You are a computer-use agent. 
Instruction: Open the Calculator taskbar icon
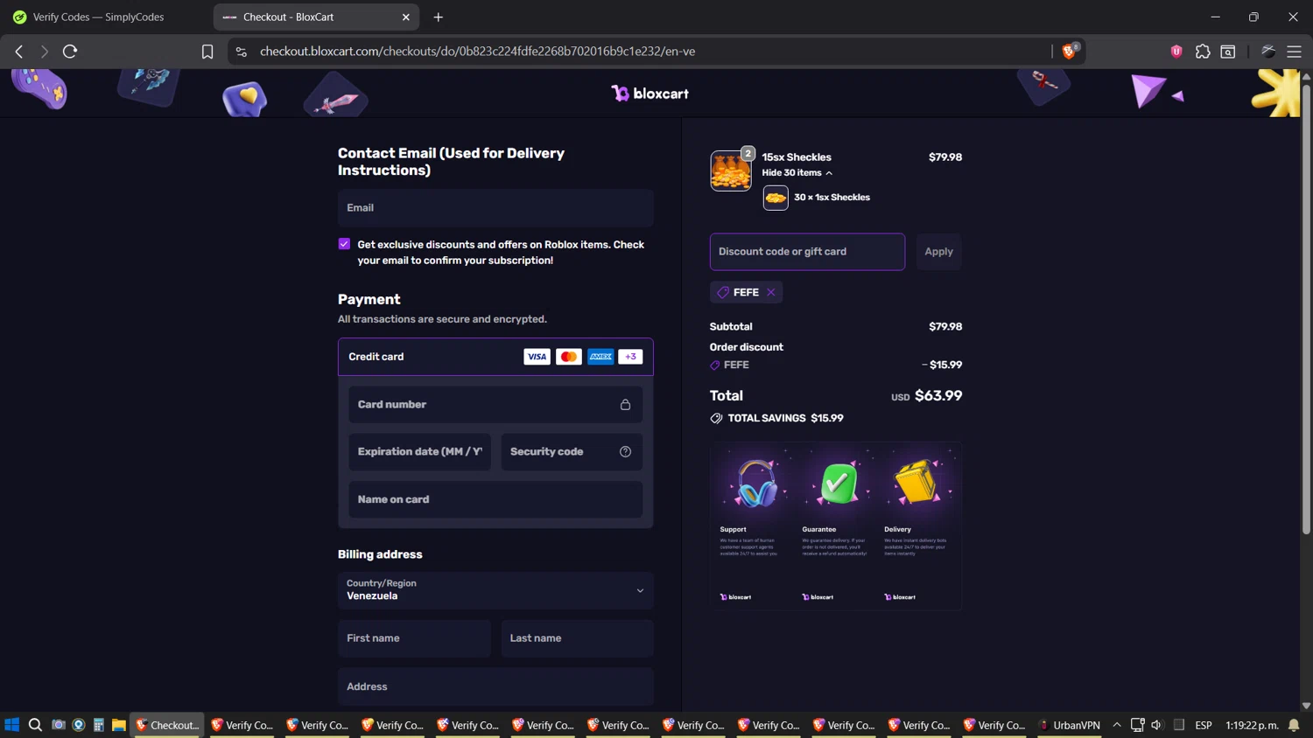[x=98, y=725]
